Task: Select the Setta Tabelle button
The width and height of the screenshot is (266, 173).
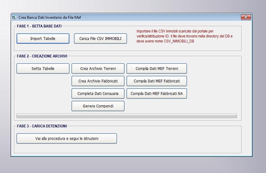Action: tap(43, 68)
